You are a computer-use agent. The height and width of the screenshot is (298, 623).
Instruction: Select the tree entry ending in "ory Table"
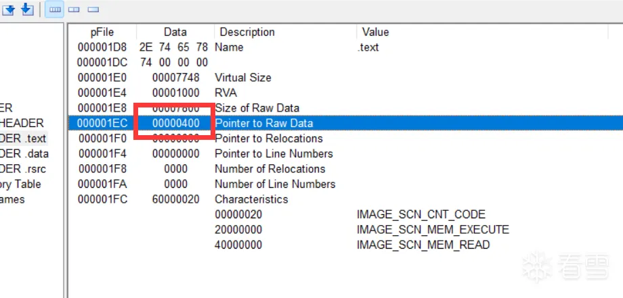[x=20, y=184]
